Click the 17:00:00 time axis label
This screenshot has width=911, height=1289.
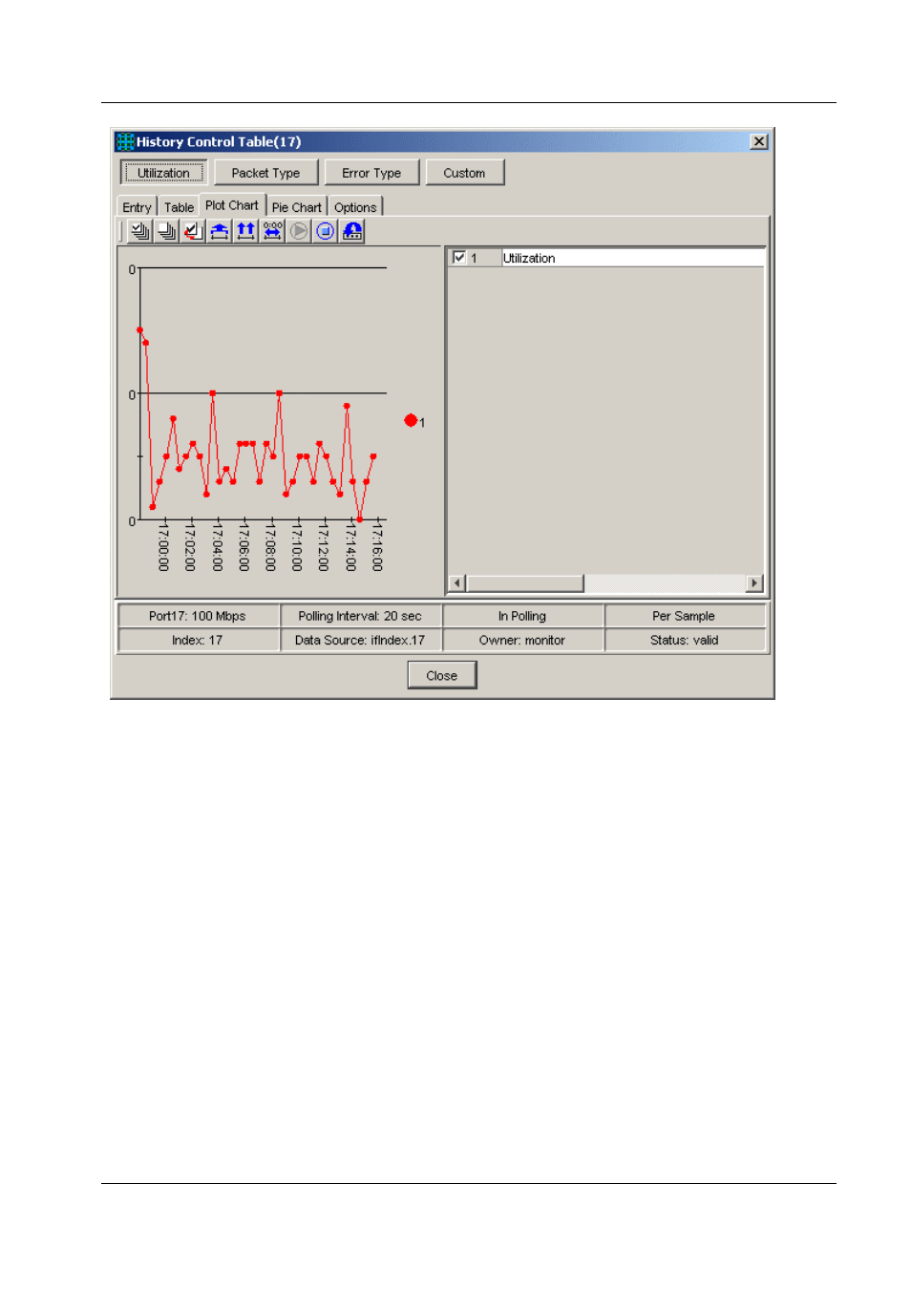point(163,547)
